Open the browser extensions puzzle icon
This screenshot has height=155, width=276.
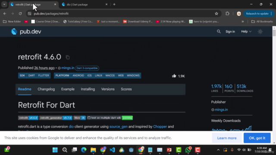click(x=227, y=13)
